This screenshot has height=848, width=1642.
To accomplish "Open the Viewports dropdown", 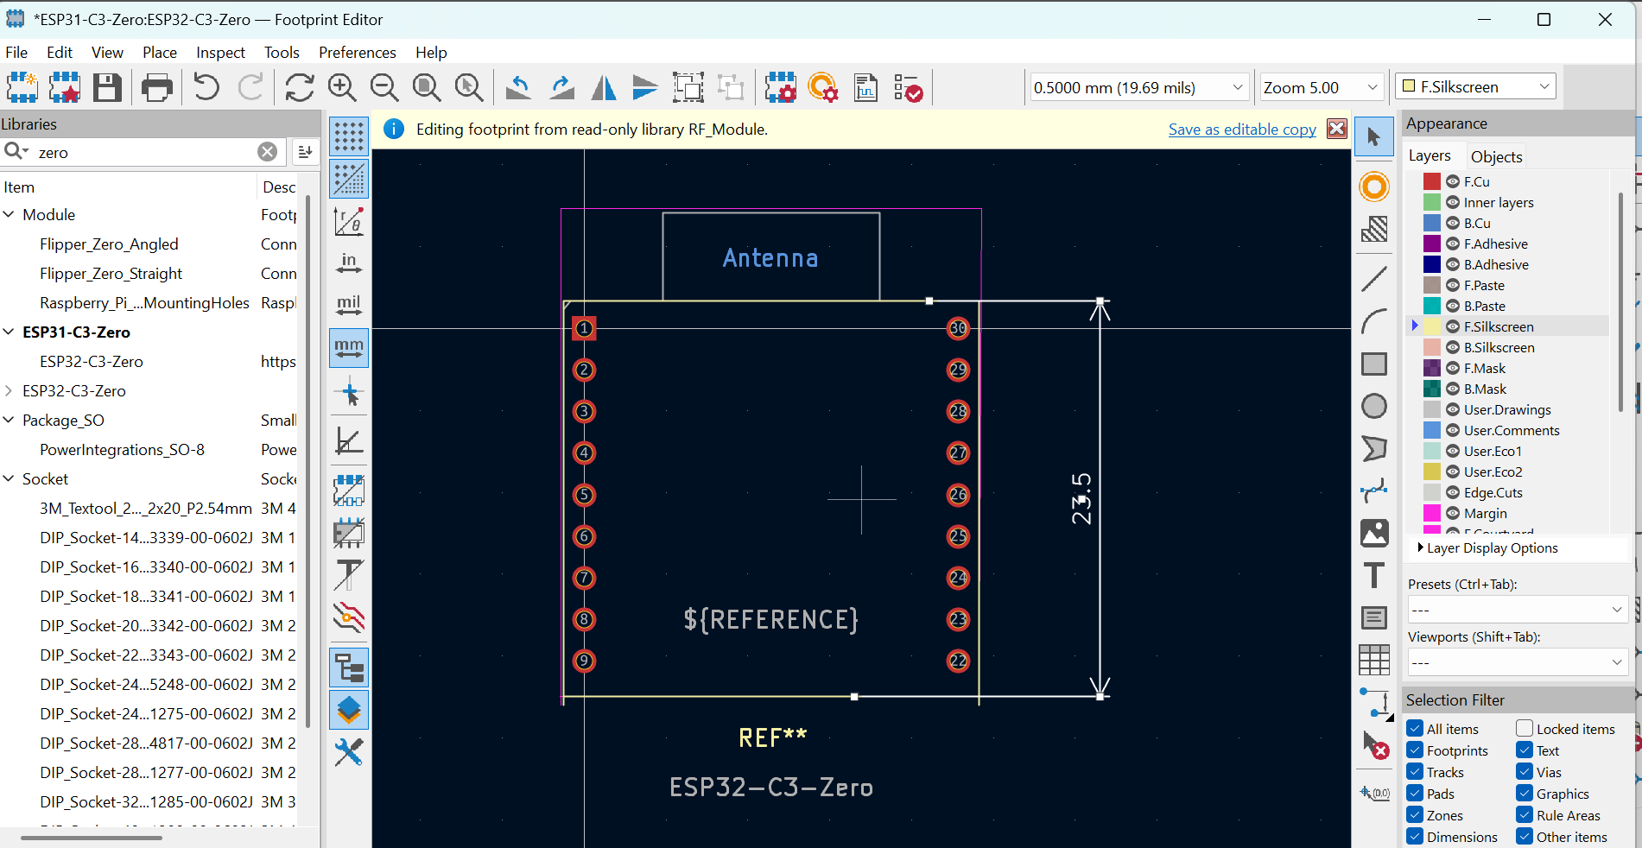I will click(1518, 662).
